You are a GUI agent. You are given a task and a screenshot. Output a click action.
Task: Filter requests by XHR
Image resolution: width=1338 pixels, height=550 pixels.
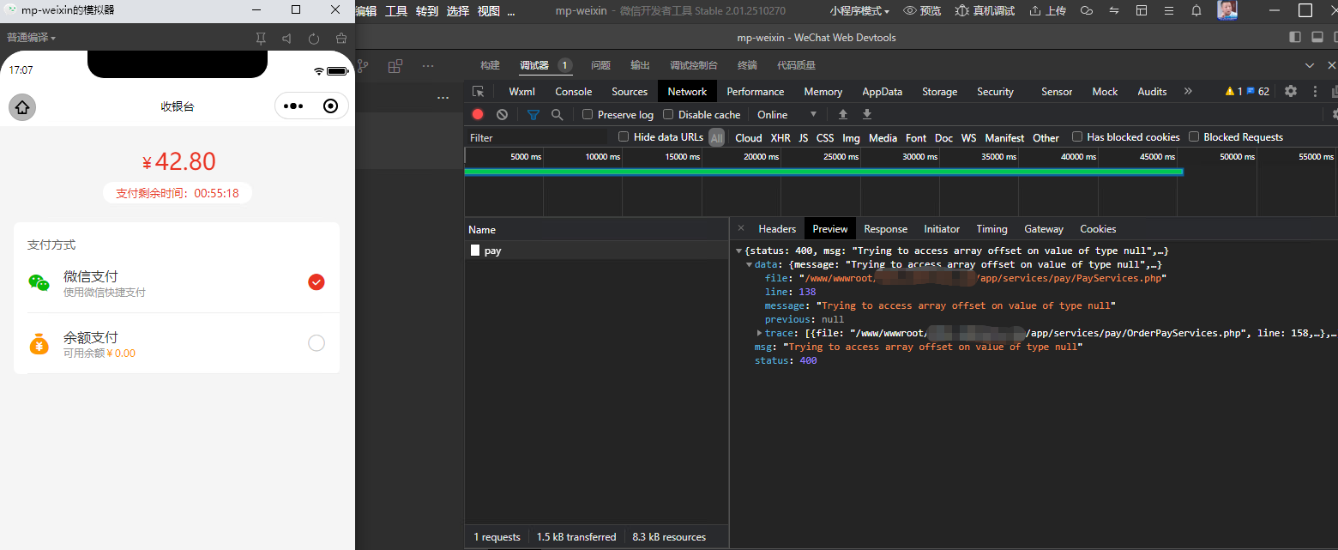(x=780, y=137)
